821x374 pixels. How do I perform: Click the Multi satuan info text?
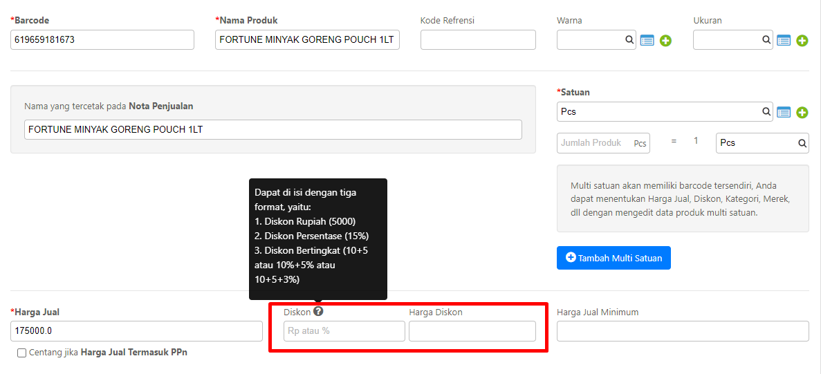coord(680,199)
